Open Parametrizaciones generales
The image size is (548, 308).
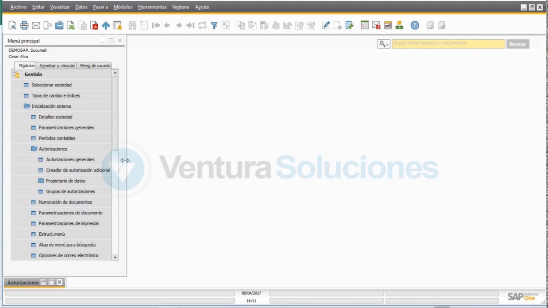point(66,127)
